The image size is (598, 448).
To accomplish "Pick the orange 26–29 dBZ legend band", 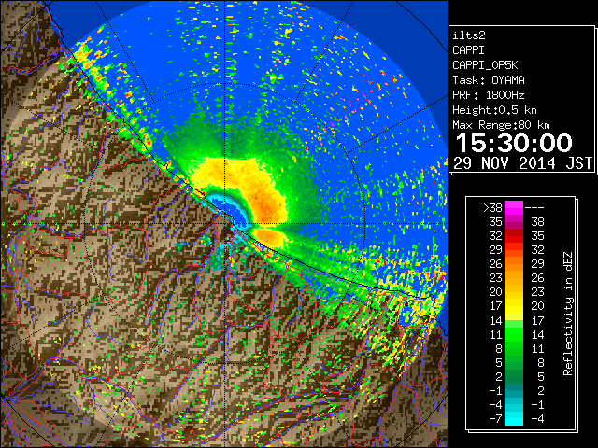I will tap(514, 263).
